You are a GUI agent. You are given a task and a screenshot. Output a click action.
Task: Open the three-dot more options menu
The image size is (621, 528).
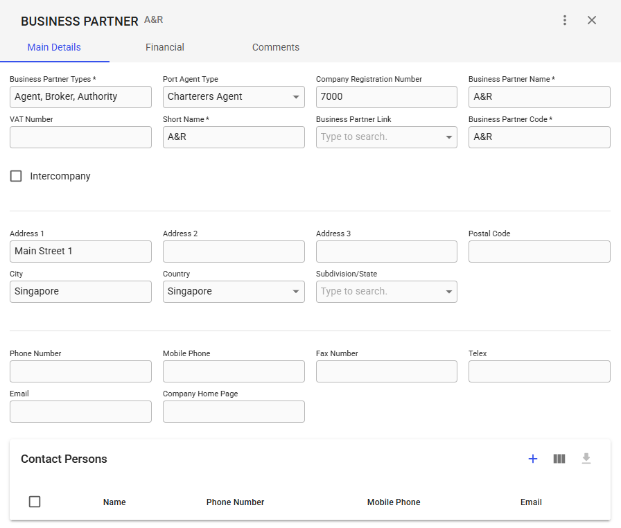[x=565, y=20]
